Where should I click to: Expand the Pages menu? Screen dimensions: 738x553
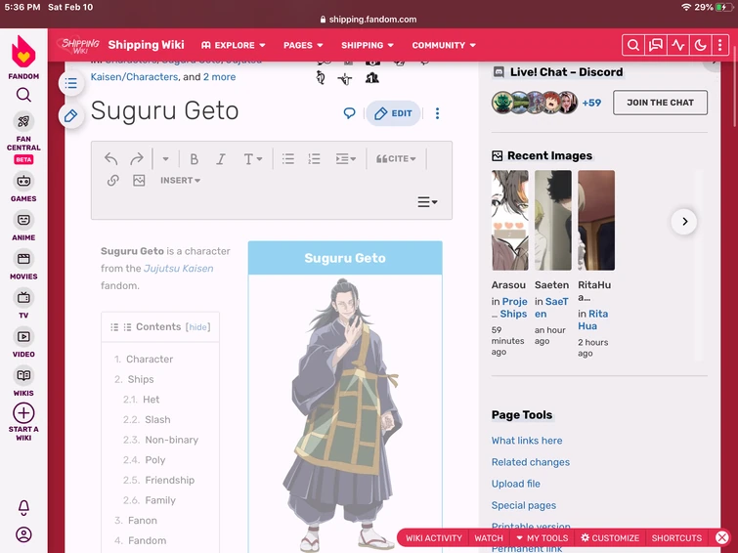303,45
